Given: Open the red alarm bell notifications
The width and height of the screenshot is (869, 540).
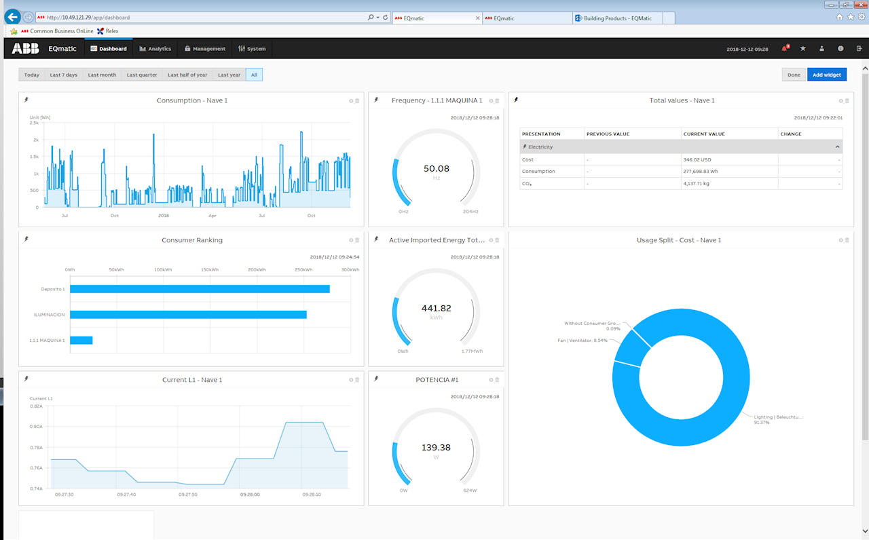Looking at the screenshot, I should pyautogui.click(x=785, y=48).
